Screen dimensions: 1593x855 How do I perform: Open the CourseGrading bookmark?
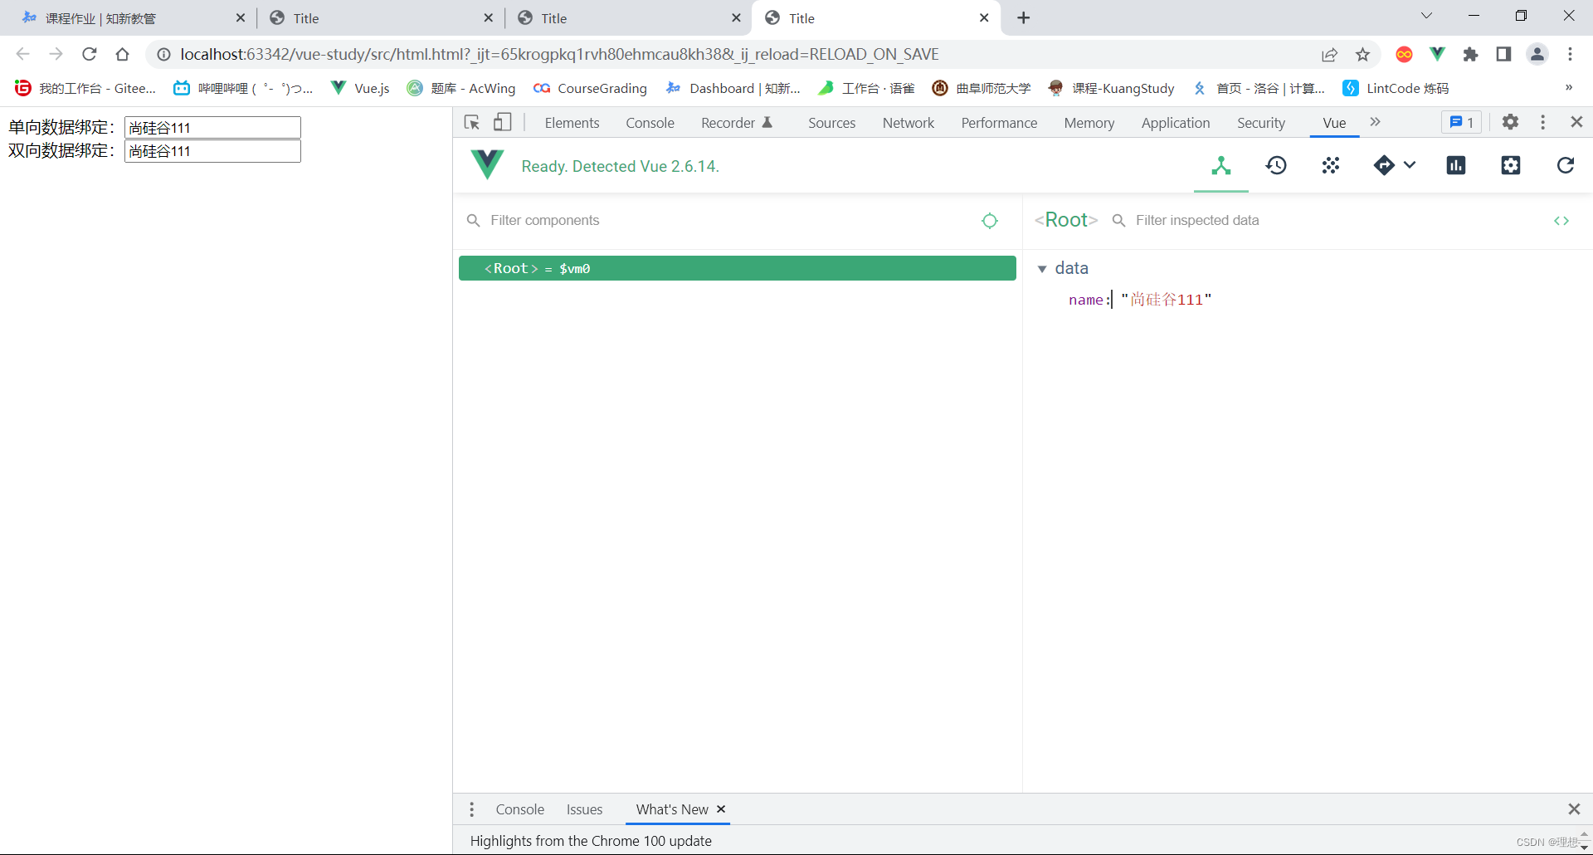(590, 88)
